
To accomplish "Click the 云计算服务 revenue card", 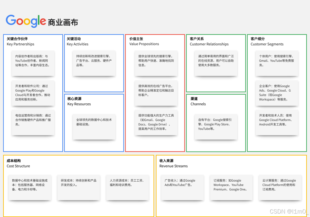I will (280, 188).
